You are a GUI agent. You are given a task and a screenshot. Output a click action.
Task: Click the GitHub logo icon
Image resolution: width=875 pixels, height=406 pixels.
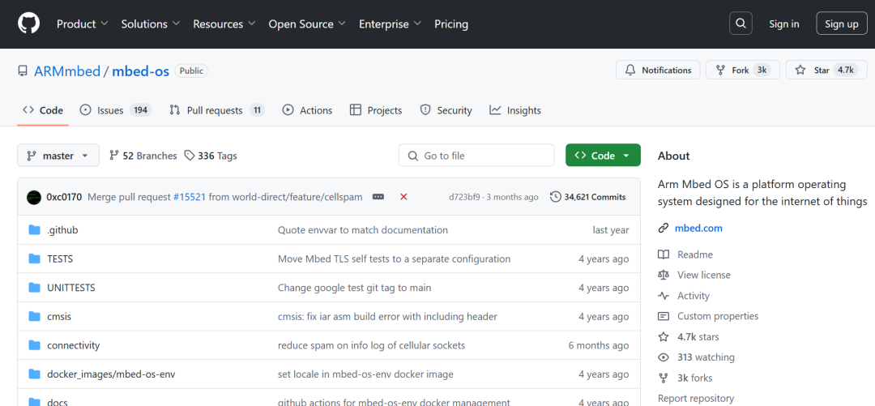(x=28, y=24)
